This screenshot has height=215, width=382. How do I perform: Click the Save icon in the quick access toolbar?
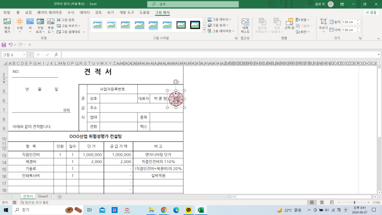(x=4, y=45)
